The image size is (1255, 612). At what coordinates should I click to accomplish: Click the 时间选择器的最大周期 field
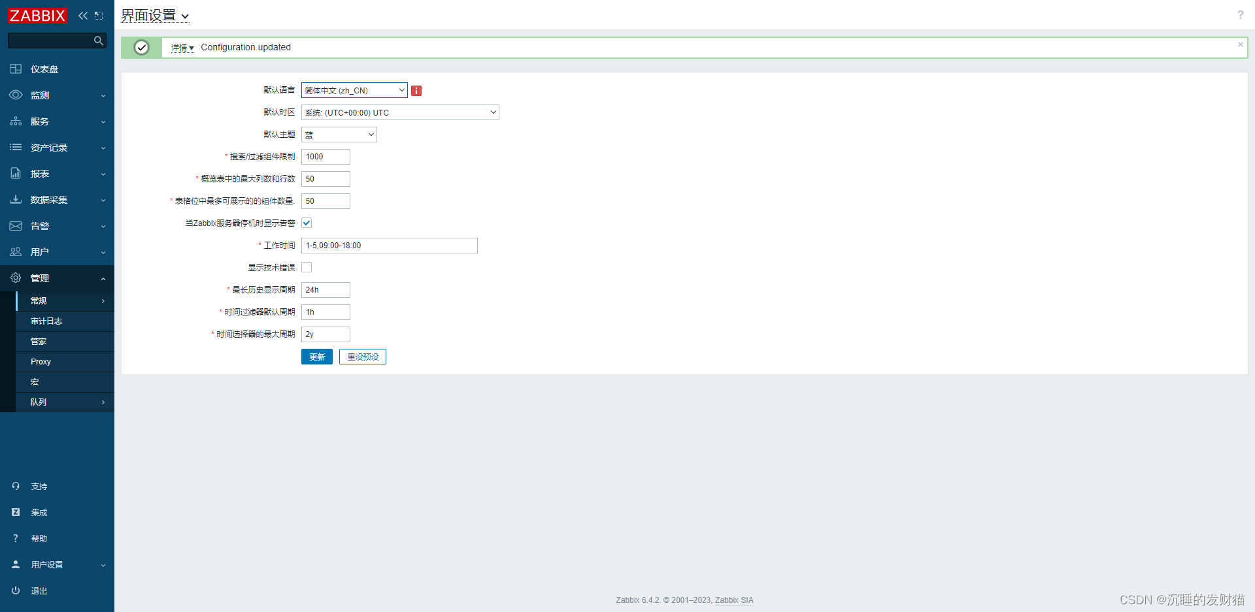326,334
